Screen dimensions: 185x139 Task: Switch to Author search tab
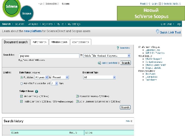pos(39,42)
